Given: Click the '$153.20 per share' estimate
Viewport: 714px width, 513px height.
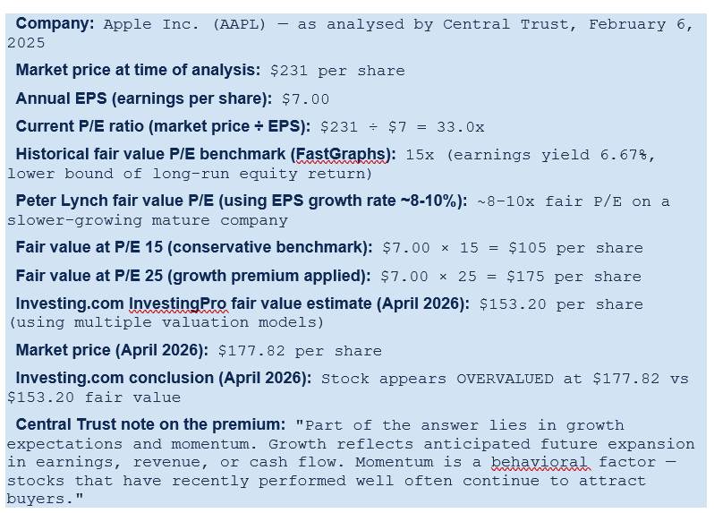Looking at the screenshot, I should tap(561, 304).
